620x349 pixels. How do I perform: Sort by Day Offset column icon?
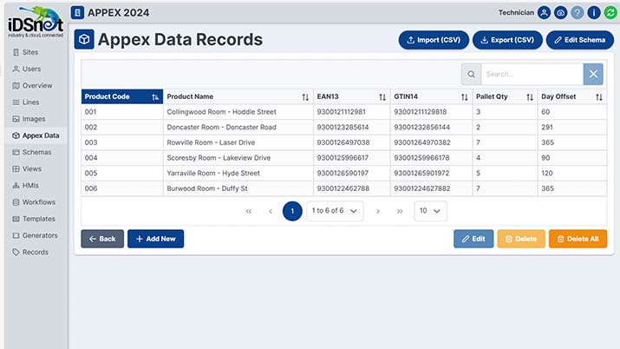click(599, 97)
